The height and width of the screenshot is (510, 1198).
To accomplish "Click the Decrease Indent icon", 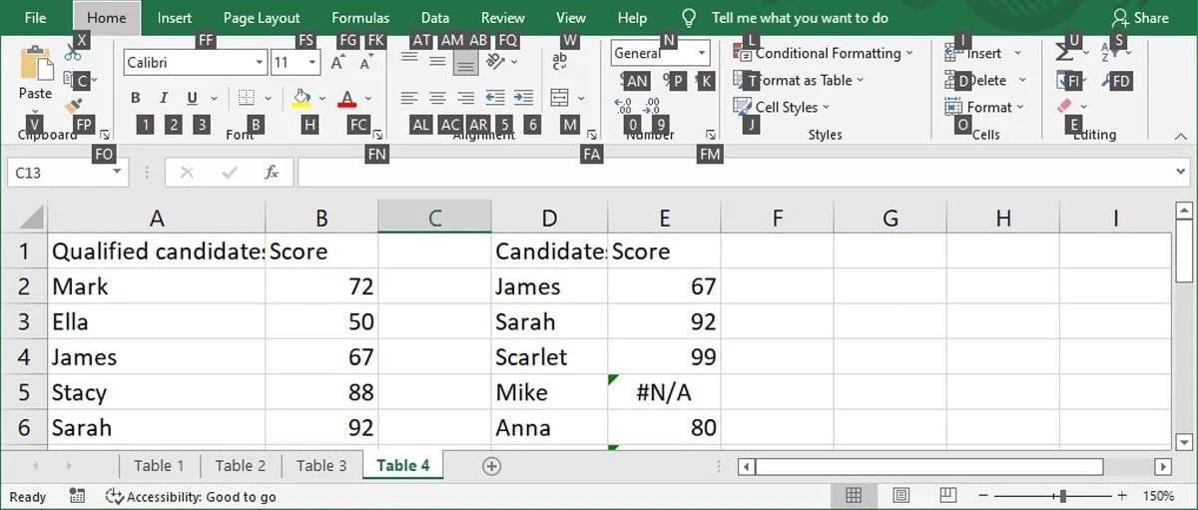I will click(495, 98).
